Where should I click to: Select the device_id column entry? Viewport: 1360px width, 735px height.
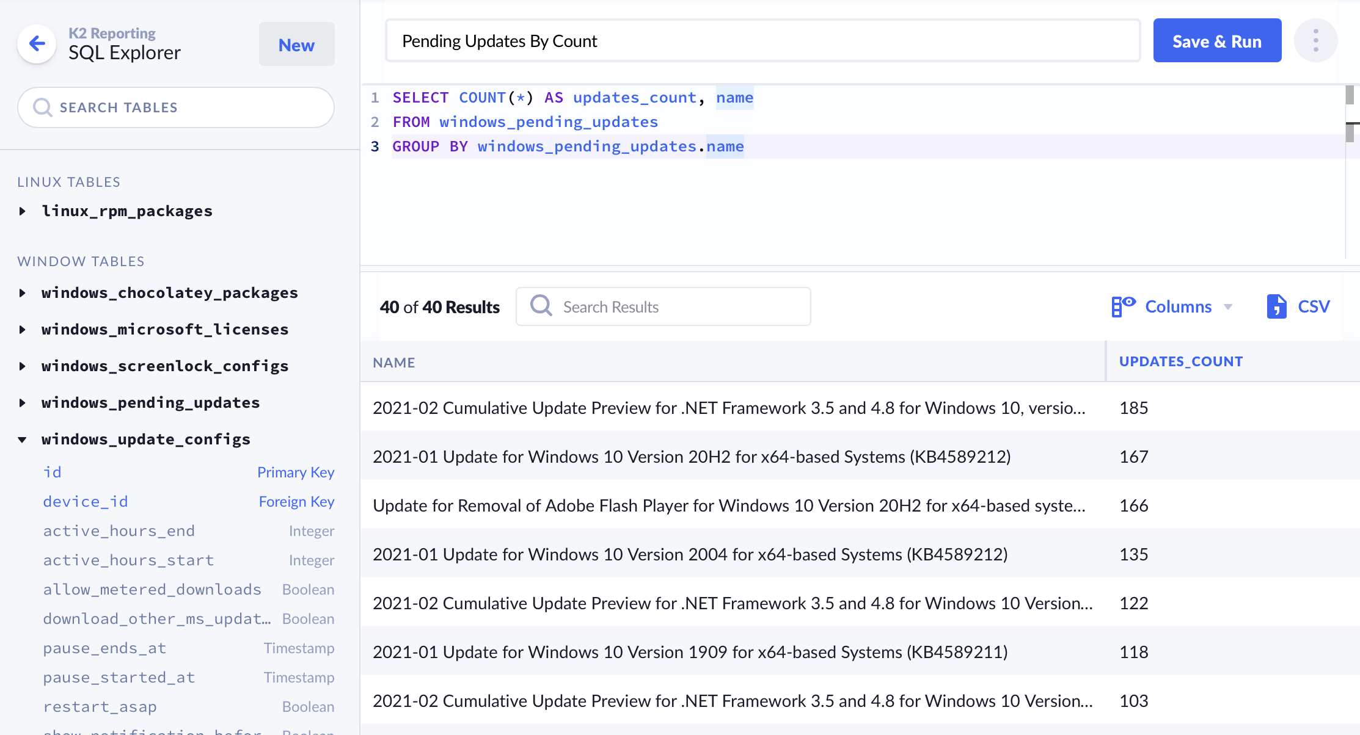[86, 502]
